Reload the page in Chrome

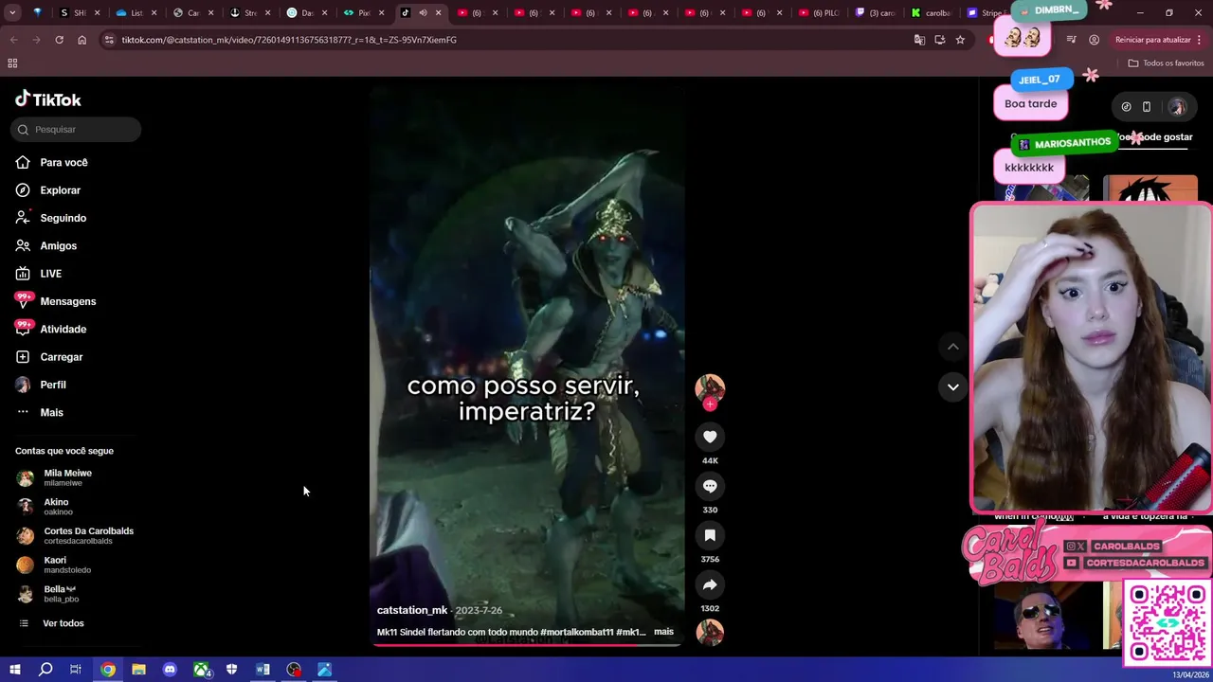tap(59, 40)
